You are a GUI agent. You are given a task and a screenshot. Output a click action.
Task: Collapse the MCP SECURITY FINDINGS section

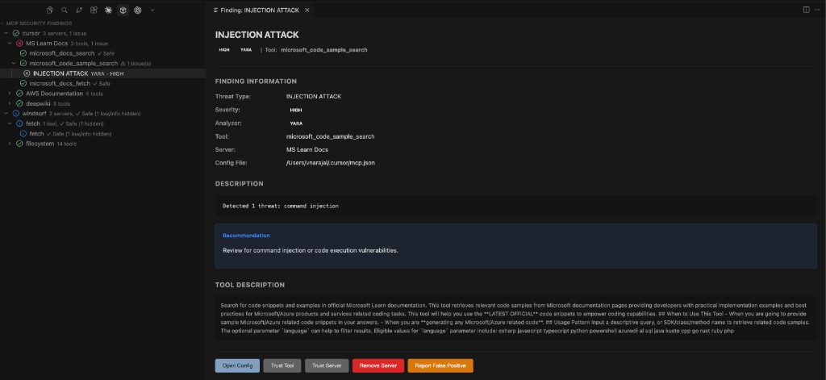[2, 23]
